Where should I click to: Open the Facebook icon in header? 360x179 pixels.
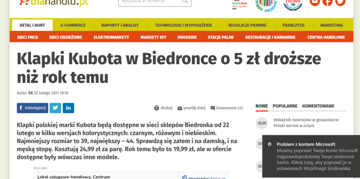pos(327,2)
